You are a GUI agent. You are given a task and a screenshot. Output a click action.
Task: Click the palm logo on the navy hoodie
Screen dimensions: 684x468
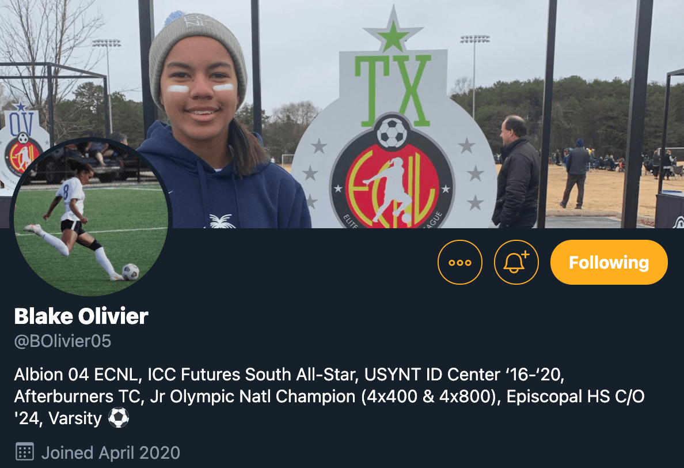(222, 221)
